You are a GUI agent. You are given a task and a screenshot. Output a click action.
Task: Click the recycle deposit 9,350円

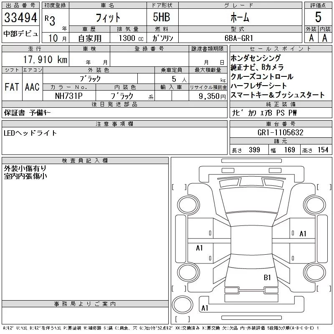pyautogui.click(x=212, y=96)
